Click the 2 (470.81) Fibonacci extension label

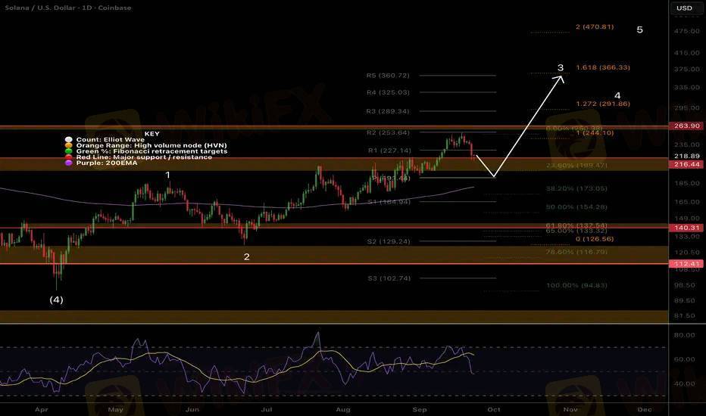pos(595,27)
